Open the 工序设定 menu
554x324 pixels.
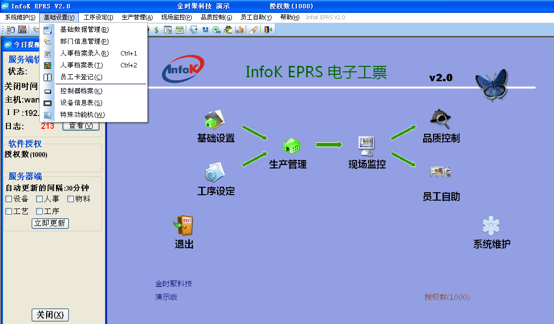[x=98, y=17]
